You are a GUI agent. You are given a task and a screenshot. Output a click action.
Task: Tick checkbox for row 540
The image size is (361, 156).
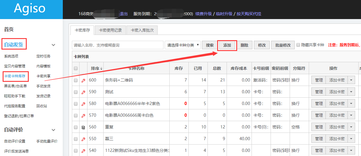click(76, 151)
